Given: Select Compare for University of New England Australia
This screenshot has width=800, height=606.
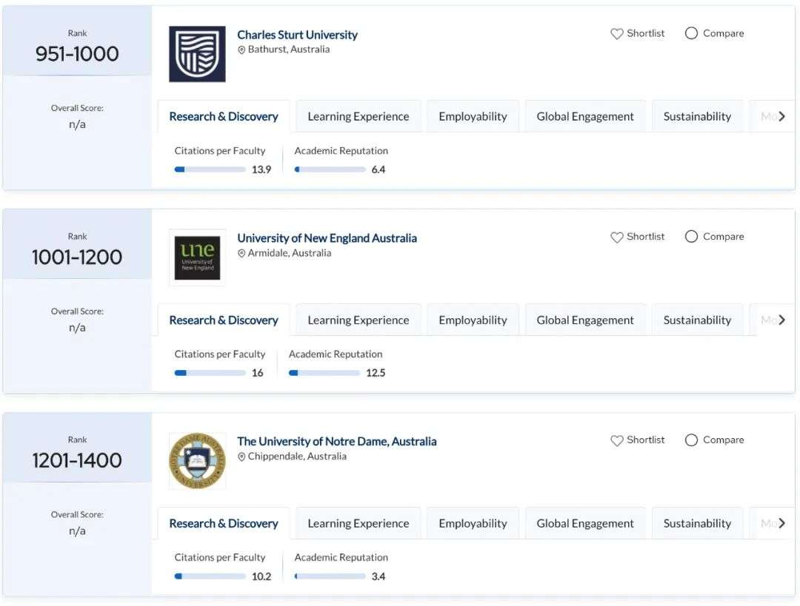Looking at the screenshot, I should coord(714,237).
